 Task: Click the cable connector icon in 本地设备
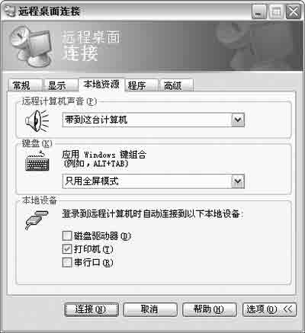[x=37, y=219]
